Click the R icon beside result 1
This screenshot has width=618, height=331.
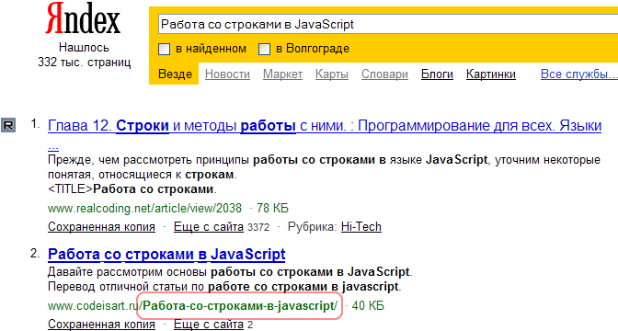coord(8,126)
